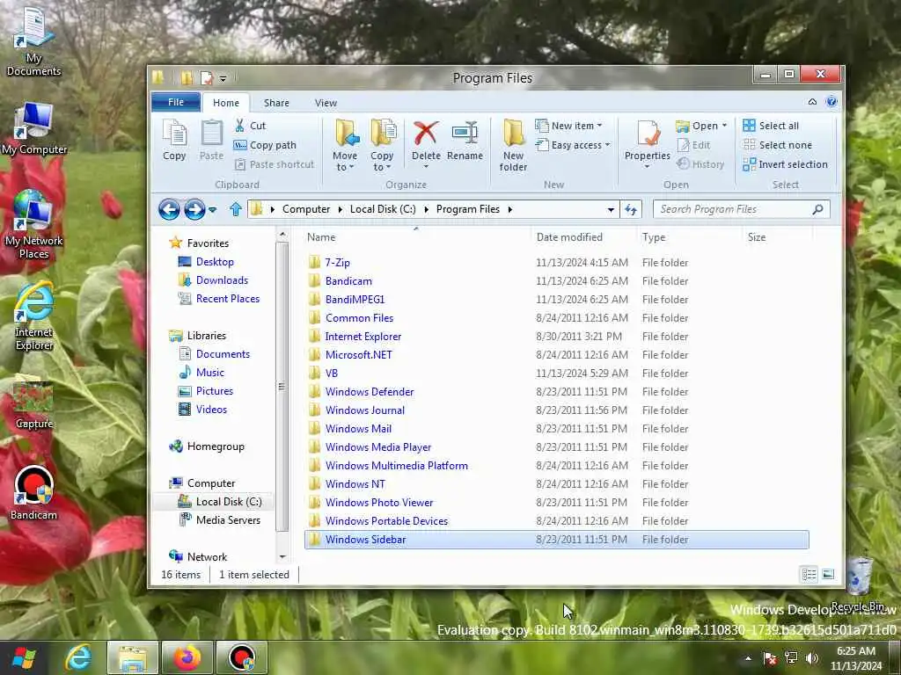Sort by Date modified column header
The height and width of the screenshot is (675, 901).
[x=584, y=237]
